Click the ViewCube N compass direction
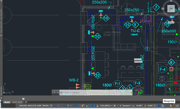 (171, 1)
